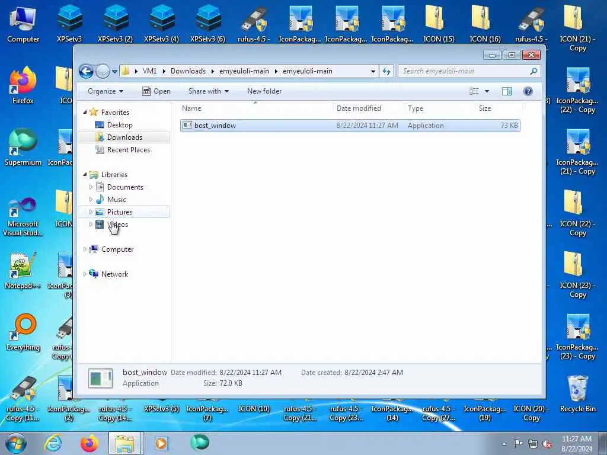Screen dimensions: 607x455
Task: Sort files by the Name column
Action: click(x=255, y=108)
